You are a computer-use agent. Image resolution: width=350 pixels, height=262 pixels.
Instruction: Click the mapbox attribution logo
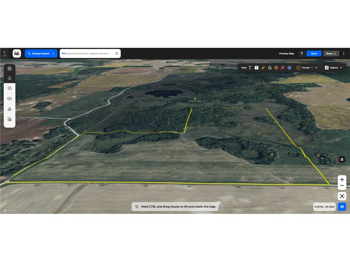pyautogui.click(x=10, y=210)
